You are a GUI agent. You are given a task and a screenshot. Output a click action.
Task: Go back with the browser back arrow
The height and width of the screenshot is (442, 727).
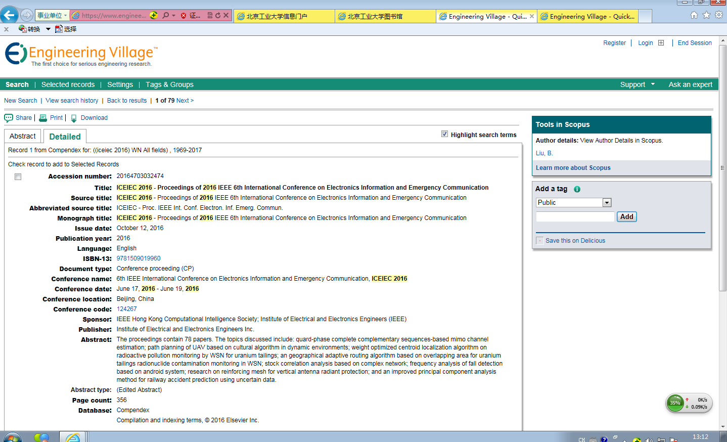pyautogui.click(x=9, y=15)
